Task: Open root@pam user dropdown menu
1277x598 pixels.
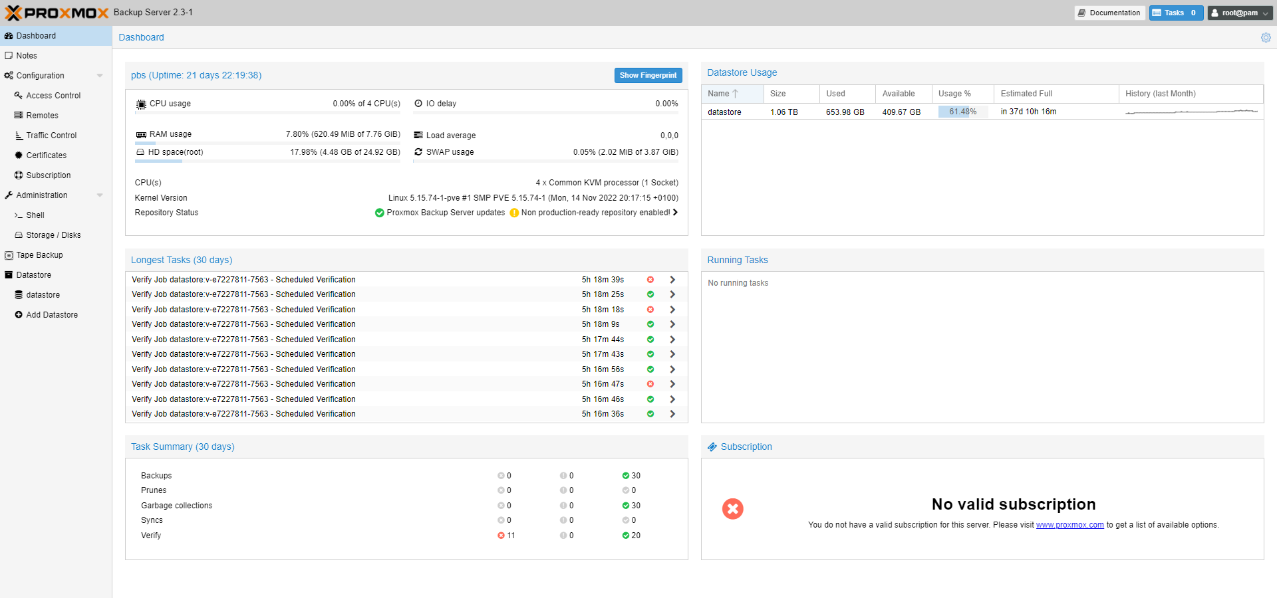Action: (1240, 13)
